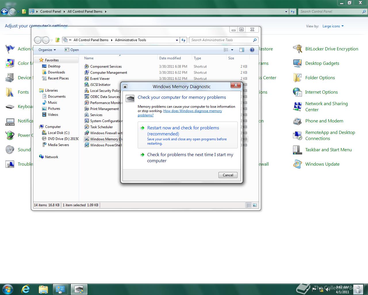The height and width of the screenshot is (295, 368).
Task: Choose Check for problems next time I start
Action: click(x=188, y=158)
